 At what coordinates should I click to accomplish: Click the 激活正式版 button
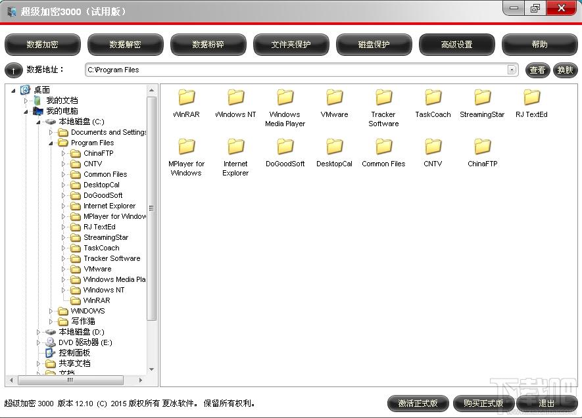418,403
